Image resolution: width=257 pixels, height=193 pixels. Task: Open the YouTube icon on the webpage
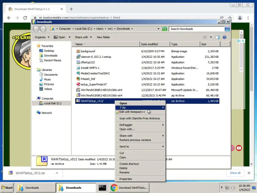[x=239, y=148]
